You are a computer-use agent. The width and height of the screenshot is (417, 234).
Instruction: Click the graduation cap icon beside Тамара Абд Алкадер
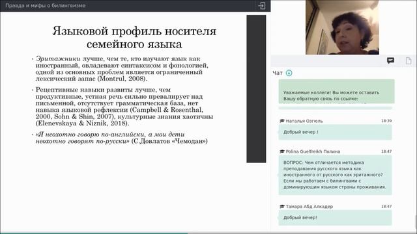click(x=282, y=207)
